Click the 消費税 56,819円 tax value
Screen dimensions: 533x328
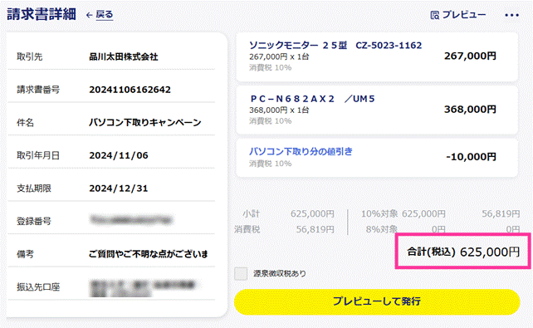coord(315,229)
